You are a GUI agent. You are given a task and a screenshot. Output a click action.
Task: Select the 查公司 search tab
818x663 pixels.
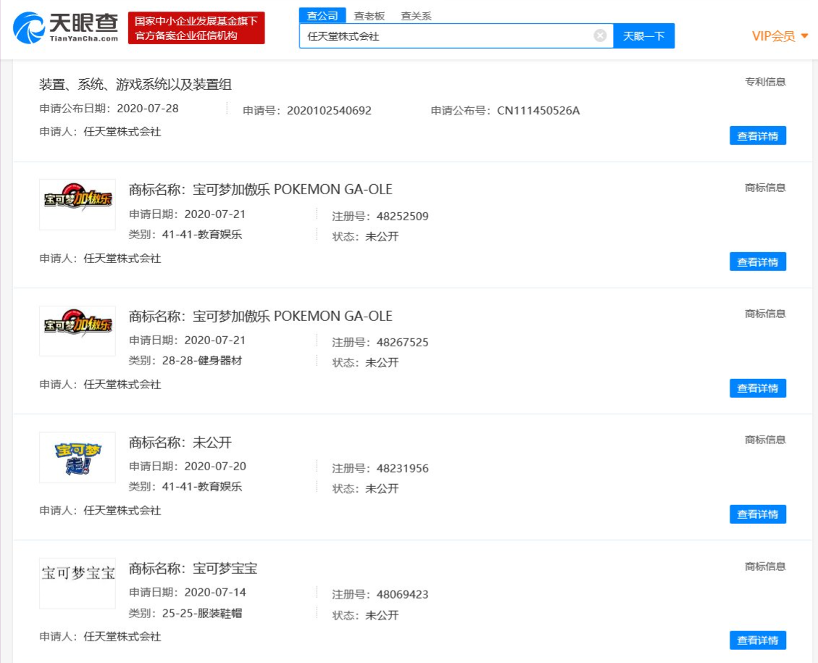click(x=322, y=16)
